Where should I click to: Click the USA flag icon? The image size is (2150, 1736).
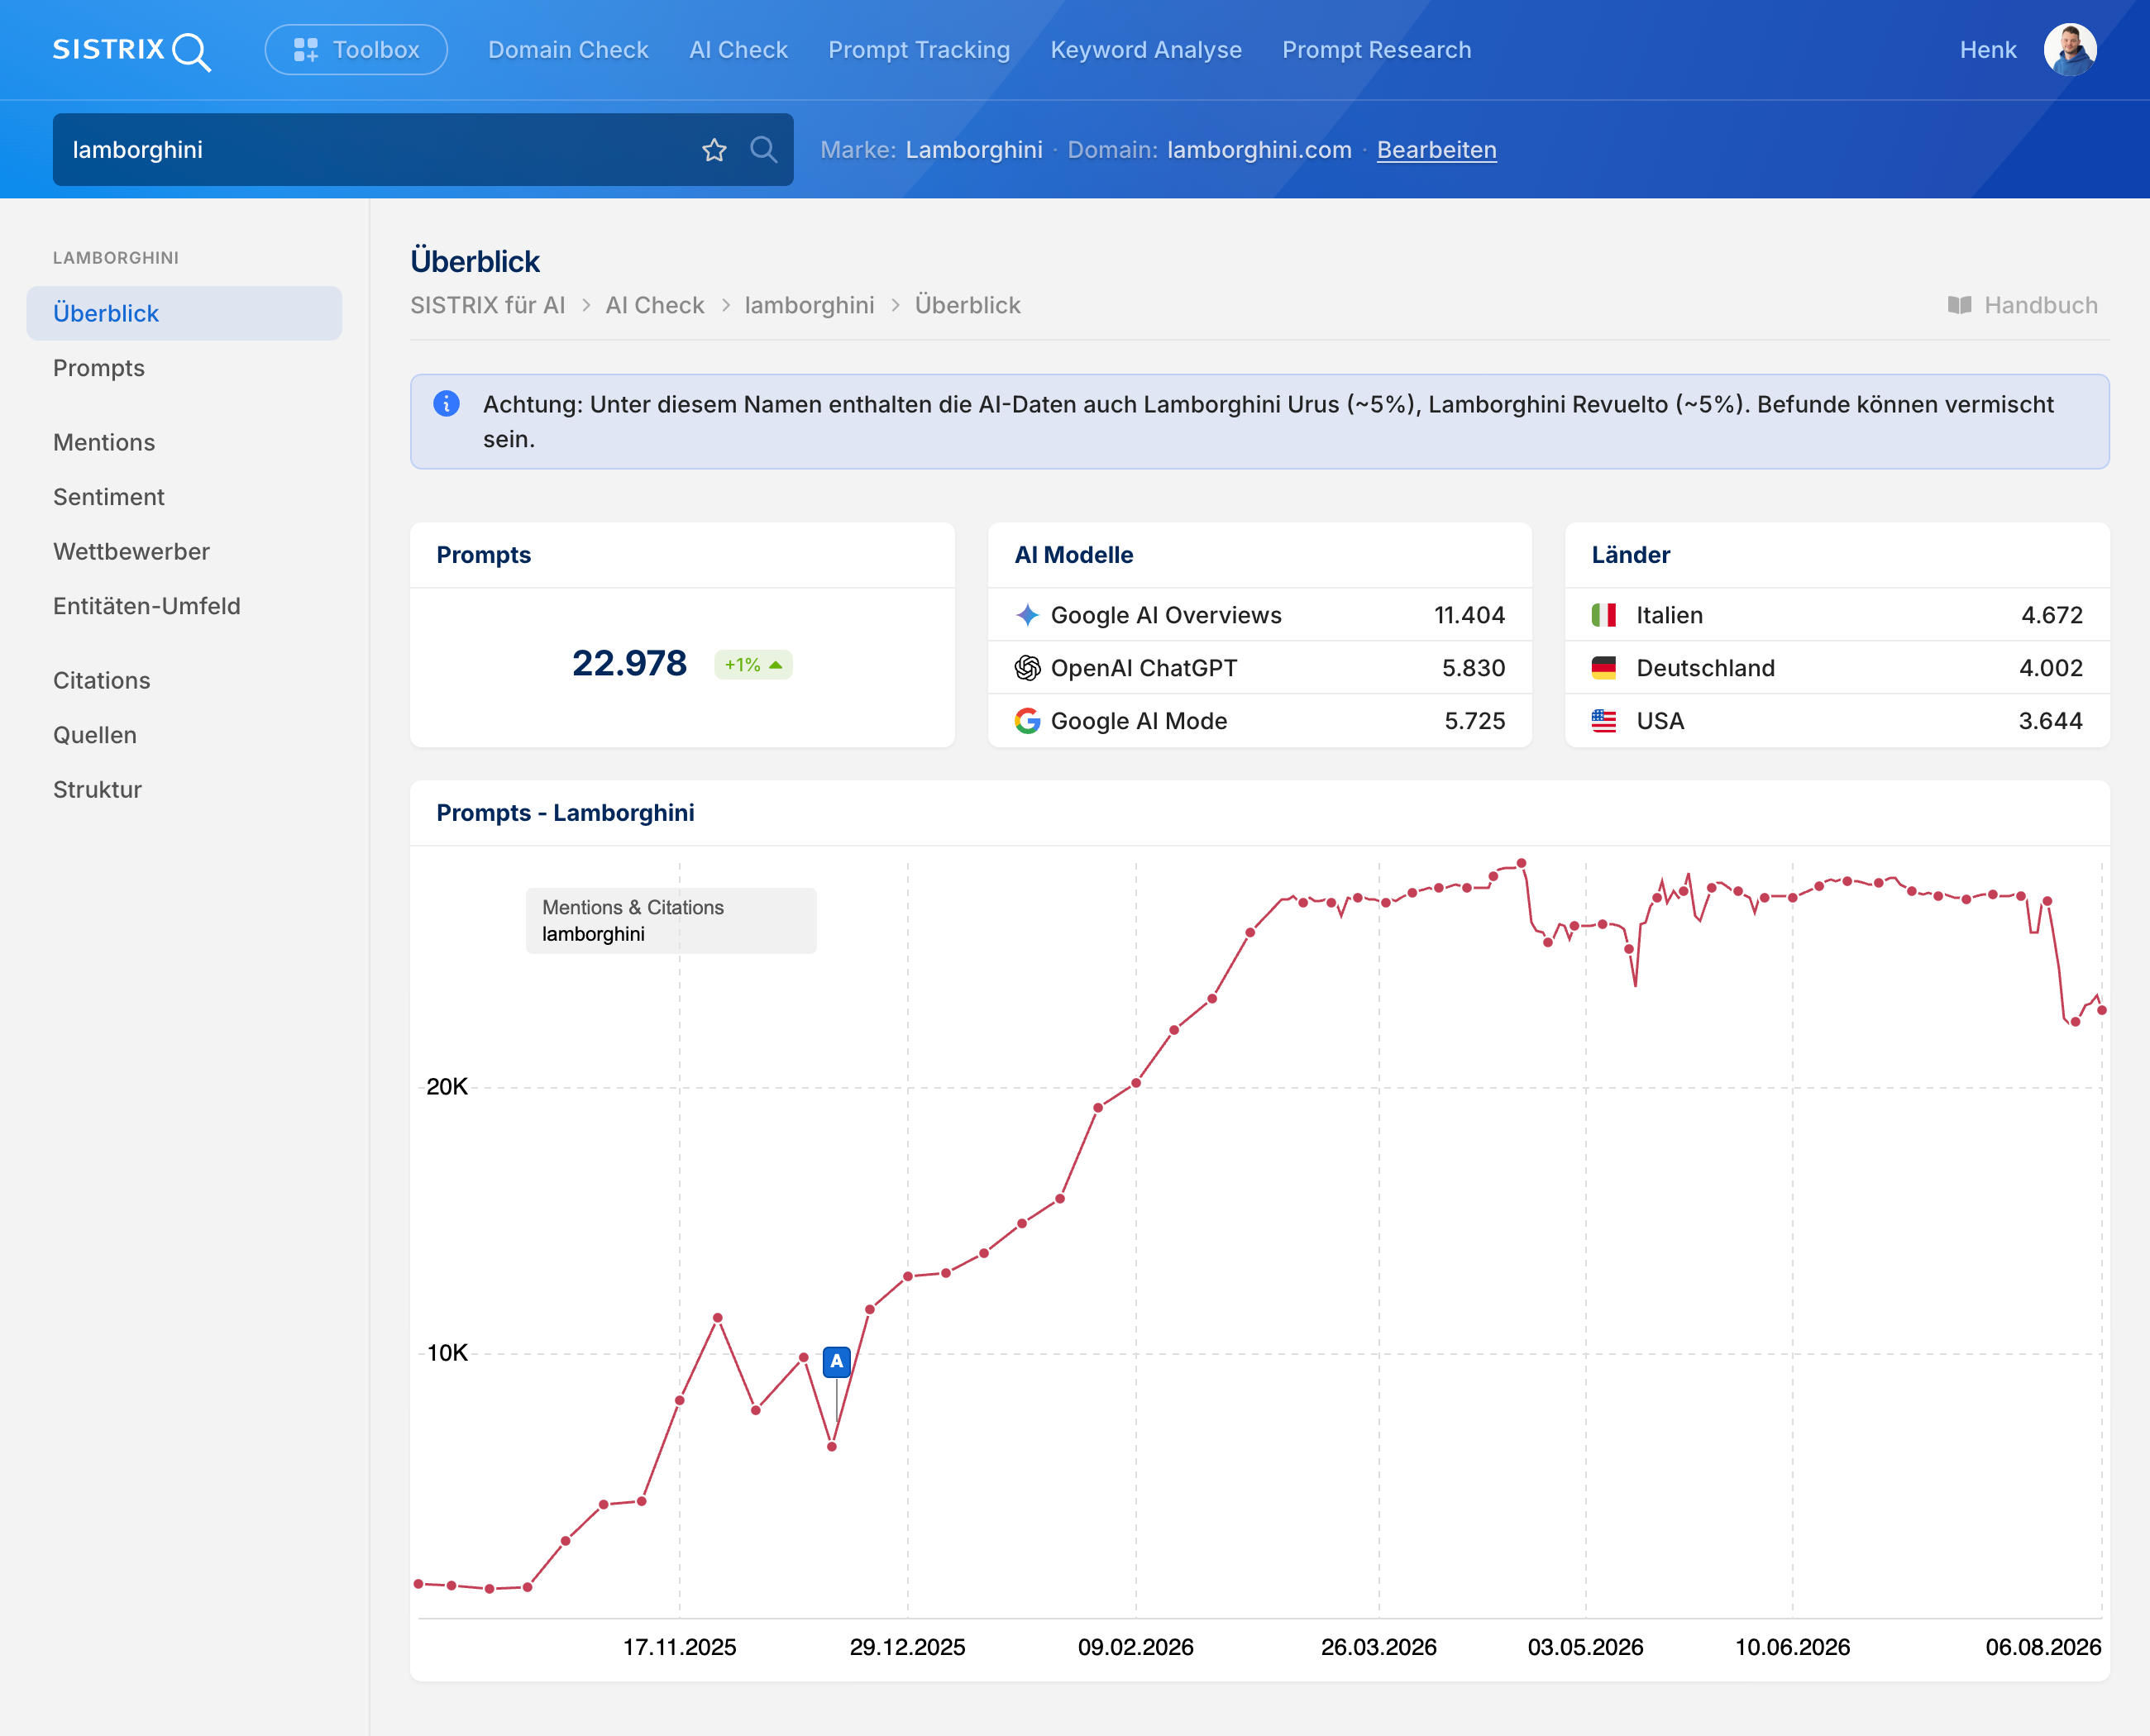click(1603, 721)
